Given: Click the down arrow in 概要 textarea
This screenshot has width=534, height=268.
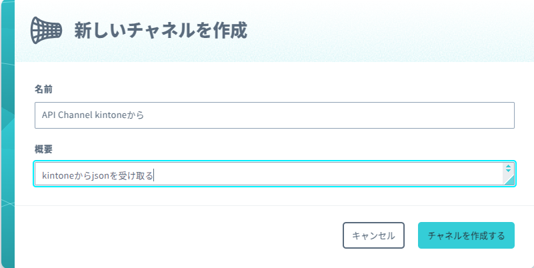Looking at the screenshot, I should coord(508,170).
